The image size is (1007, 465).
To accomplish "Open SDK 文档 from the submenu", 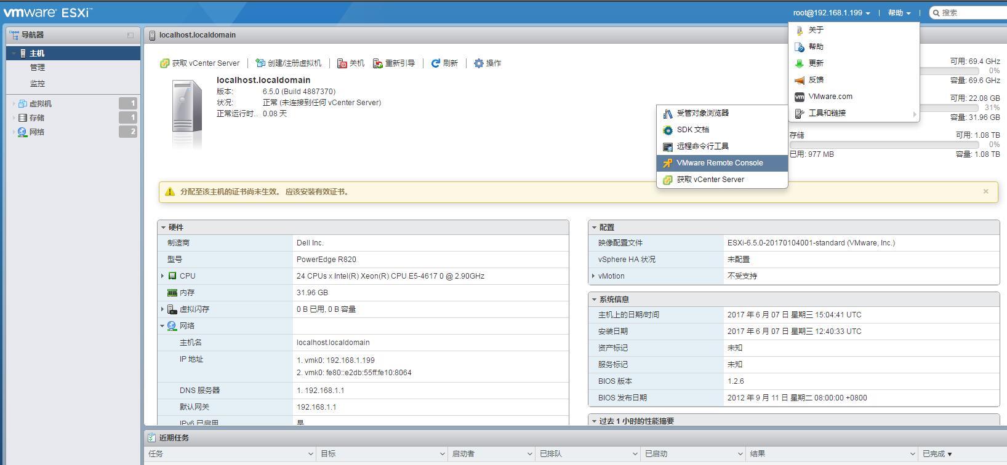I will tap(692, 130).
